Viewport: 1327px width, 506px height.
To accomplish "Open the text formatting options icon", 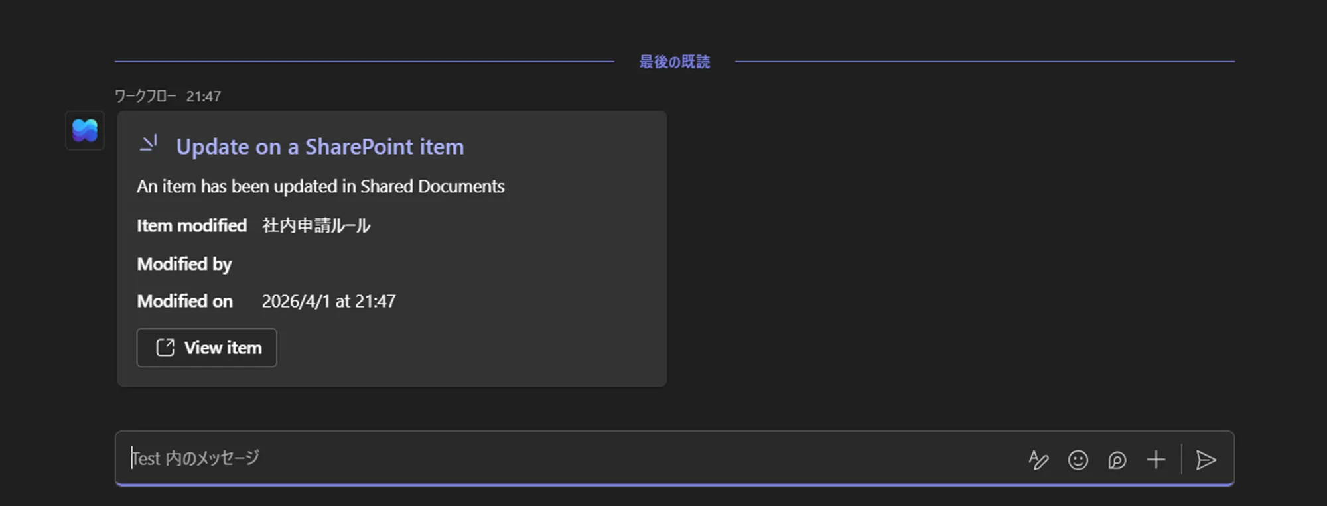I will 1038,460.
